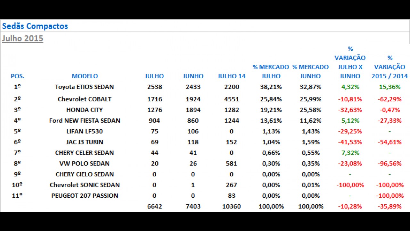
Task: Click yearly variation value '-0,47%'
Action: [x=390, y=110]
